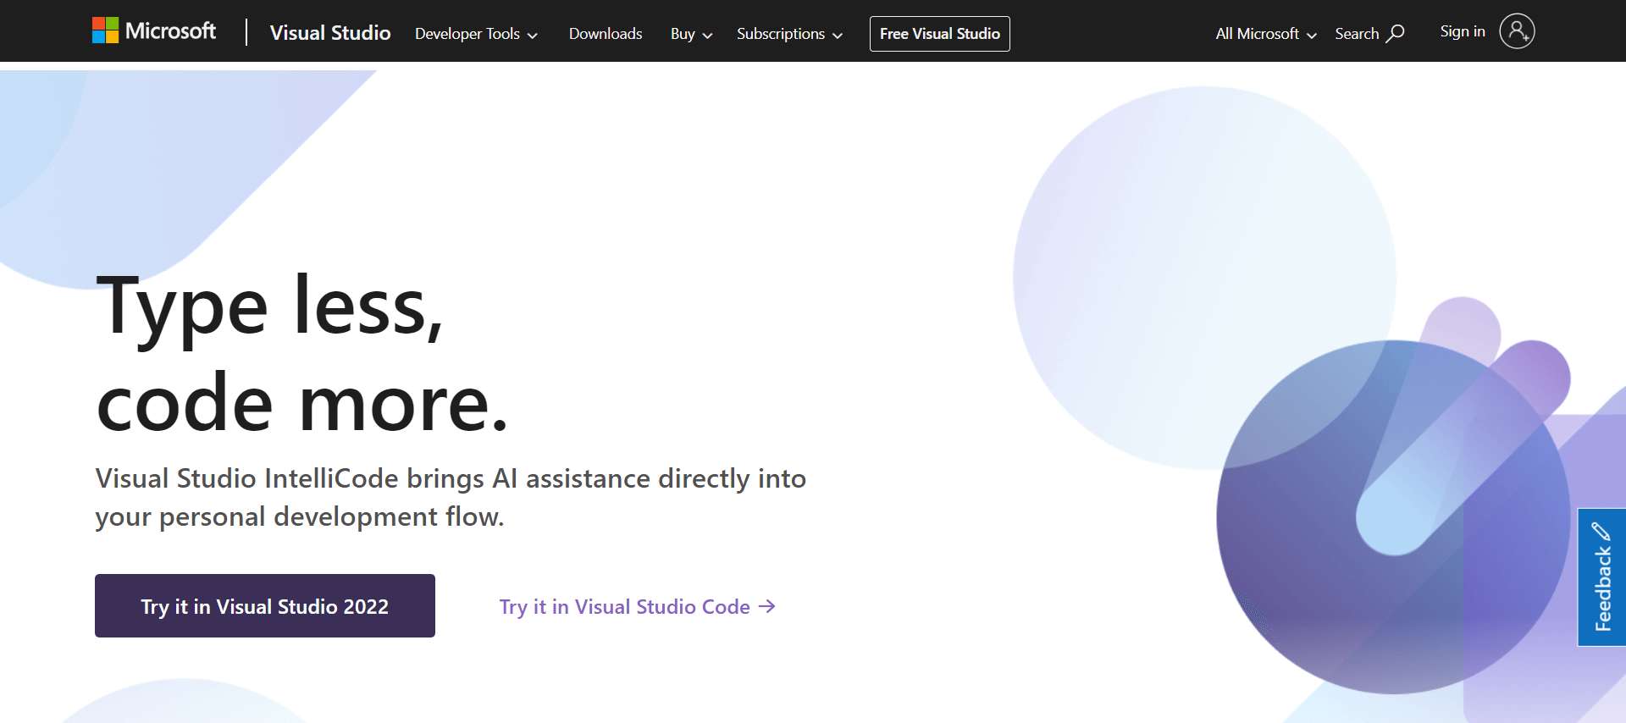The image size is (1626, 723).
Task: Open the Feedback side tab
Action: click(x=1602, y=577)
